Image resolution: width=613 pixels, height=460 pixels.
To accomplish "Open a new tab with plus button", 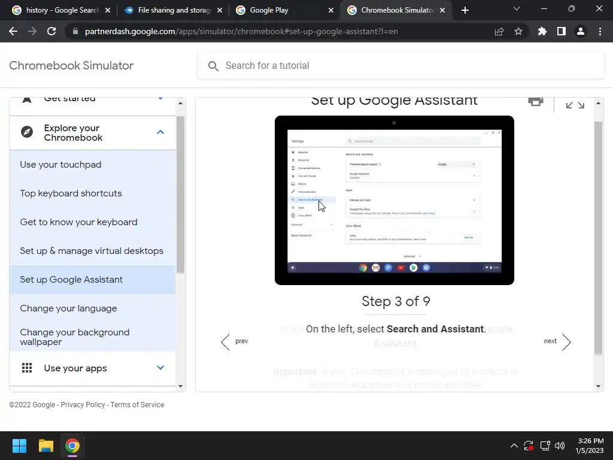I will tap(465, 10).
